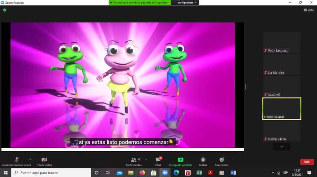Viewport: 317px width, 177px height.
Task: Open Reacciones emoji menu
Action: (222, 162)
